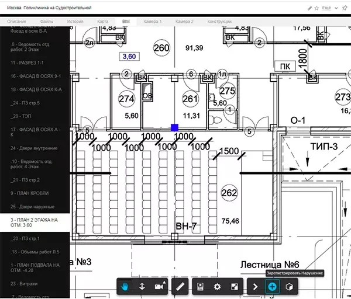Select the pan hand tool

pyautogui.click(x=126, y=287)
